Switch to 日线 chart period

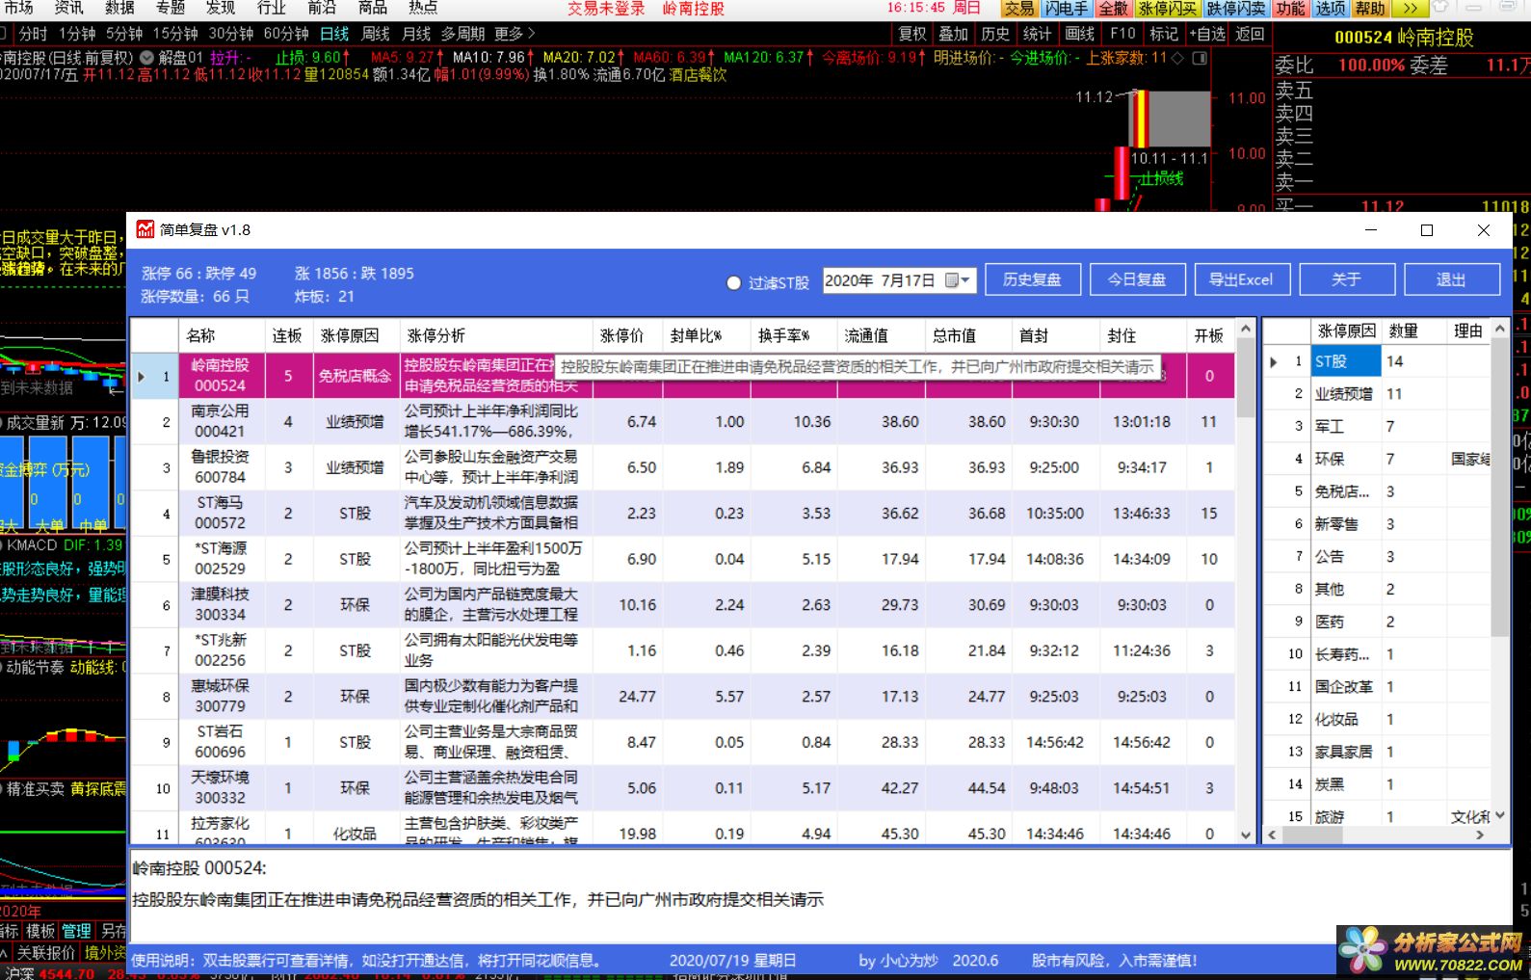pos(334,34)
